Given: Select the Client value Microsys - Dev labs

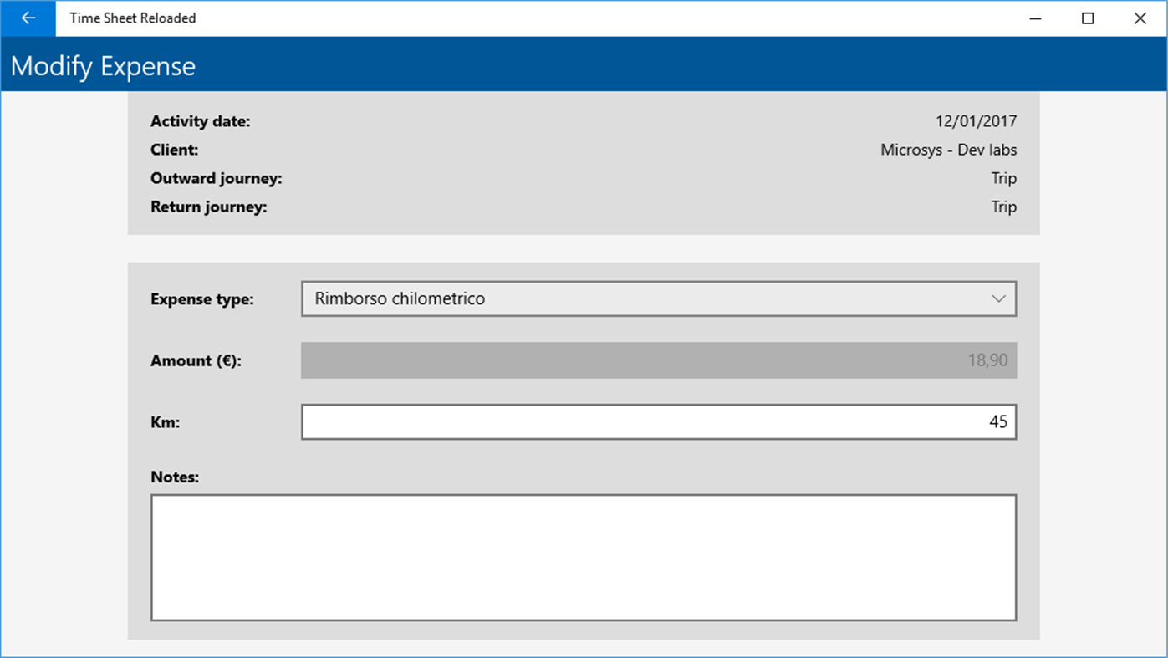Looking at the screenshot, I should 948,150.
